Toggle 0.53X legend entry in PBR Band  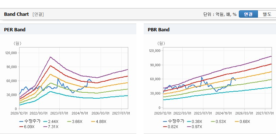pos(219,121)
